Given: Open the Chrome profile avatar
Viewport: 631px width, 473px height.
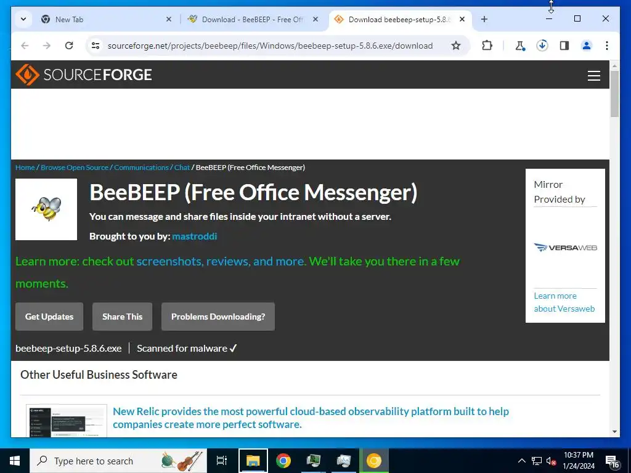Looking at the screenshot, I should coord(587,46).
